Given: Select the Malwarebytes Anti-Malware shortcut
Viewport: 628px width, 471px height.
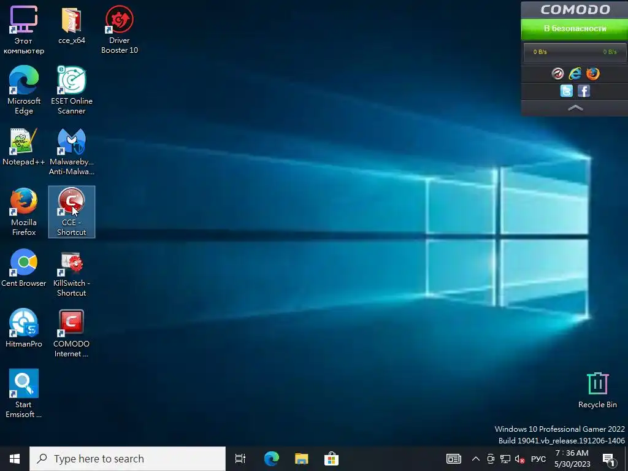Looking at the screenshot, I should tap(72, 151).
